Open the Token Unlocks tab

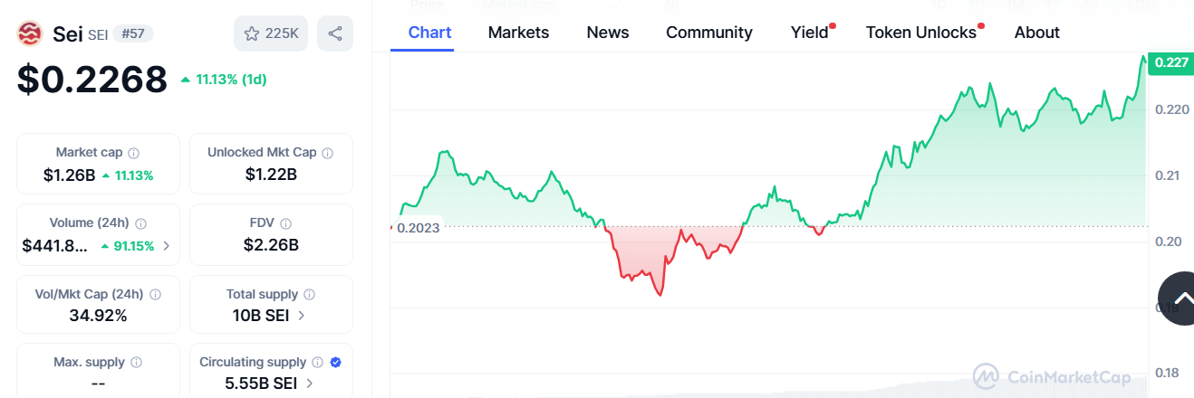pos(921,33)
